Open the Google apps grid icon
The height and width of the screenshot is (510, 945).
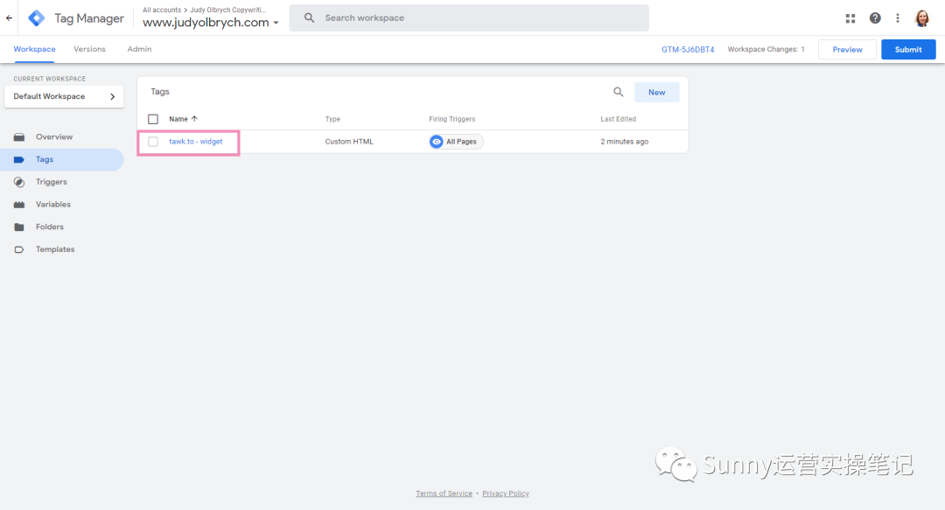click(x=850, y=18)
